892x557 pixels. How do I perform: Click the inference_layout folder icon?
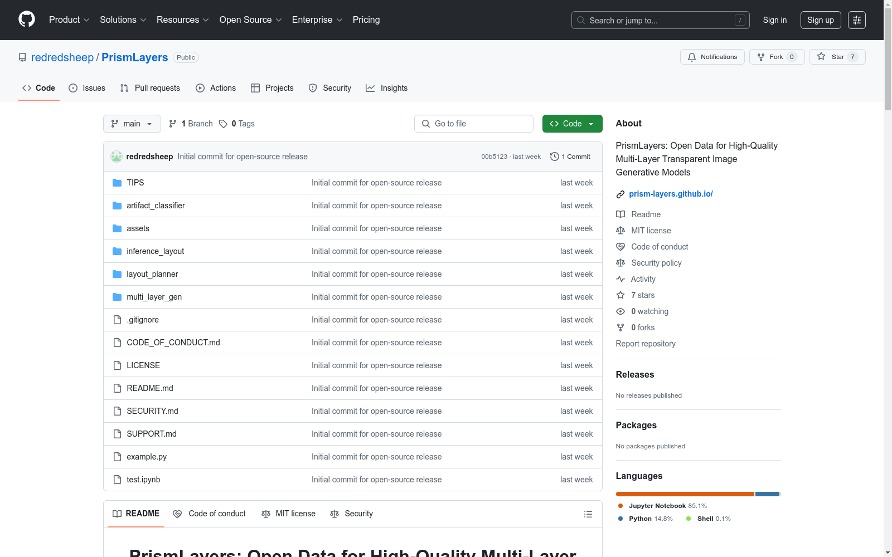coord(117,251)
